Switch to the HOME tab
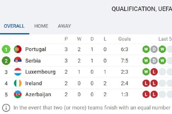The width and height of the screenshot is (172, 114). (x=41, y=26)
